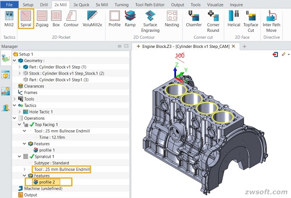Switch to the Output ribbon tab
291x198 pixels.
point(178,5)
